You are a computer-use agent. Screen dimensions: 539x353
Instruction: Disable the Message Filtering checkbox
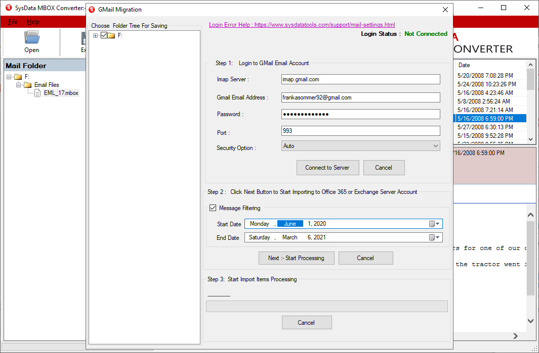(213, 208)
